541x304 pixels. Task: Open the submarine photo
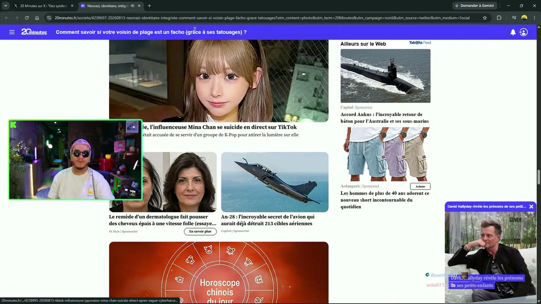click(385, 76)
